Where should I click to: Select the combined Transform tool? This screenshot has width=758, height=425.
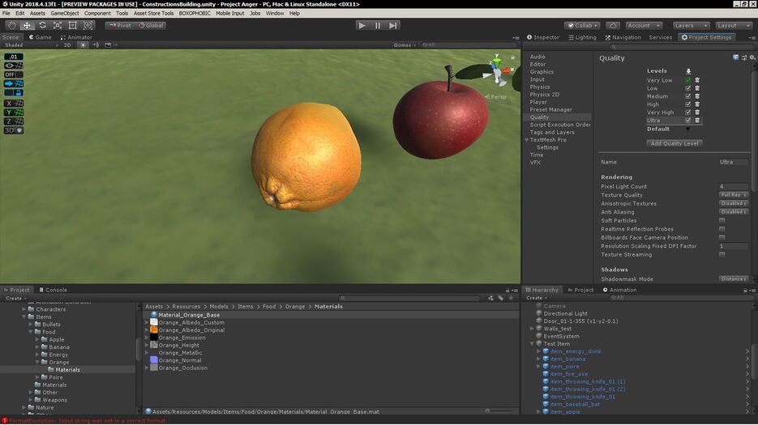coord(88,25)
